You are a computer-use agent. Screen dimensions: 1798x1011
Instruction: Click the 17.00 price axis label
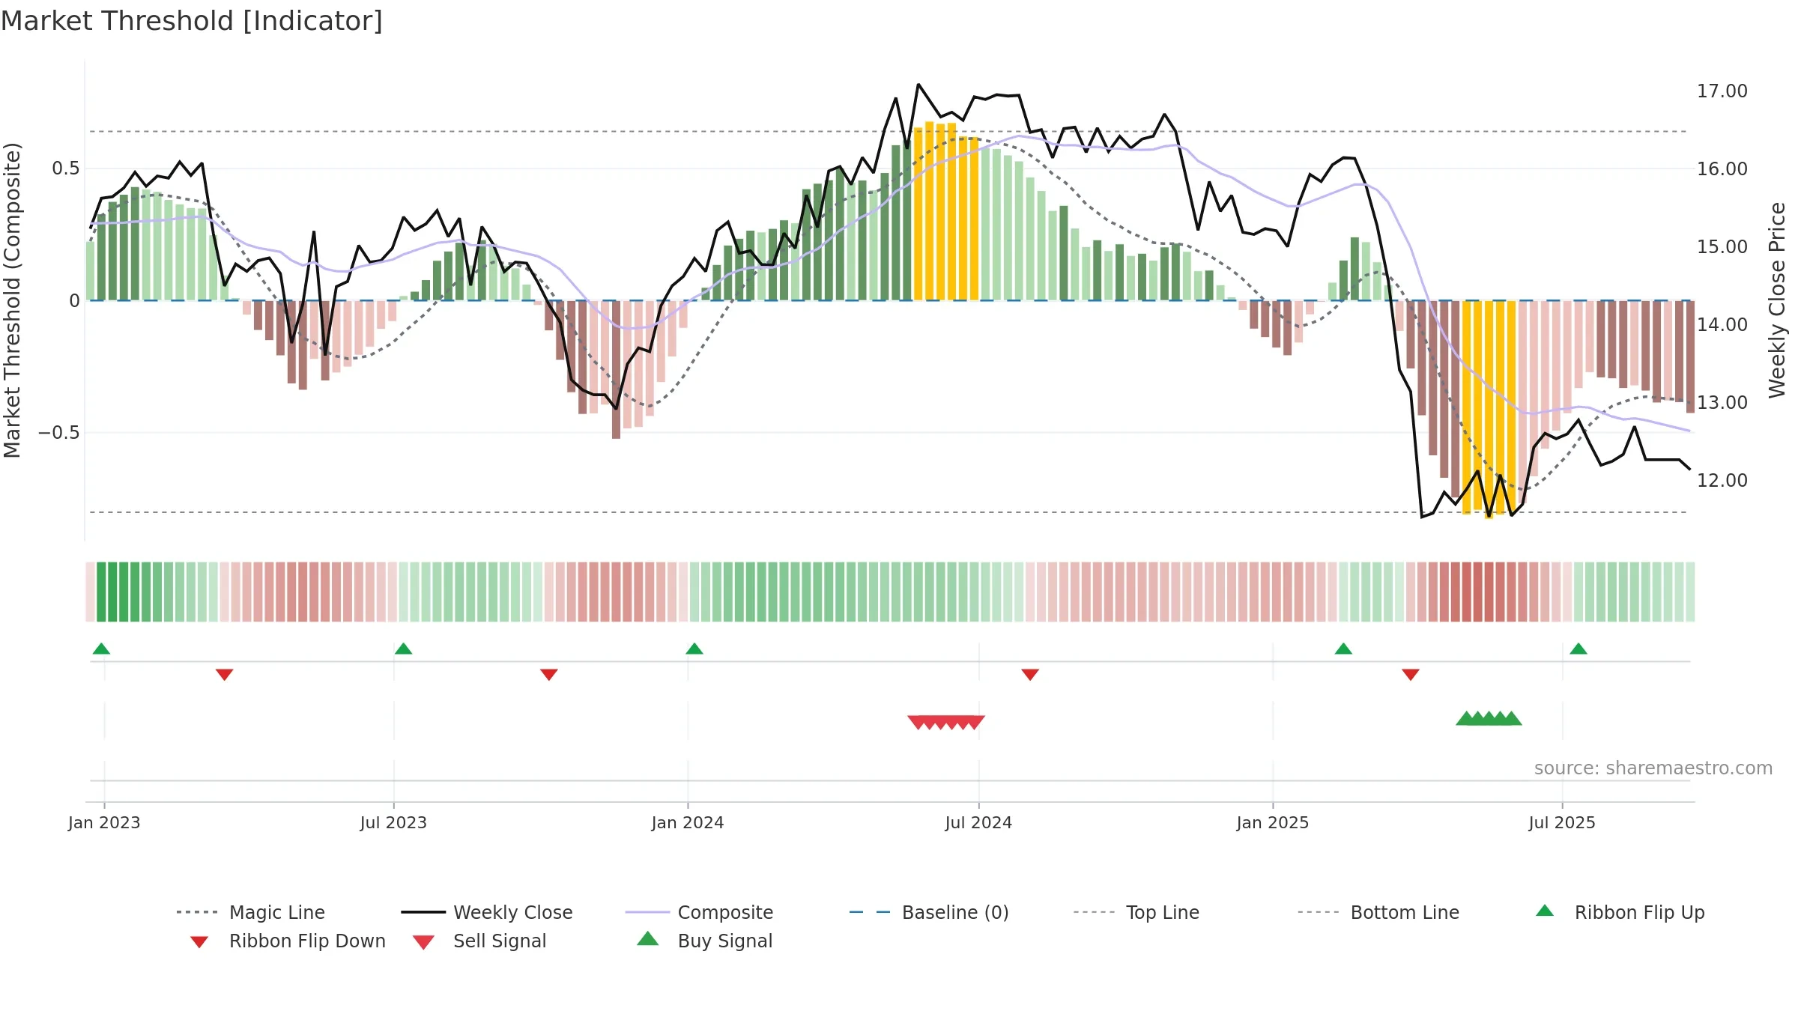pyautogui.click(x=1722, y=91)
